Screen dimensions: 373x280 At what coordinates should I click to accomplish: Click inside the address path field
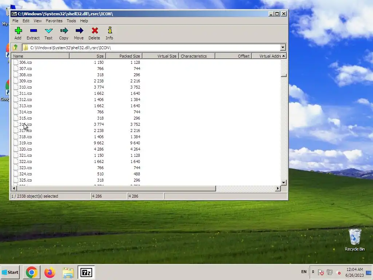[x=151, y=47]
